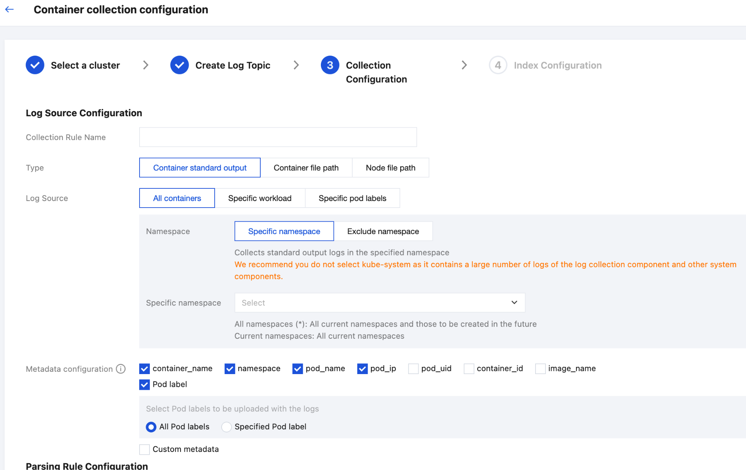Click the Select a cluster checkmark icon
This screenshot has width=746, height=470.
point(35,65)
